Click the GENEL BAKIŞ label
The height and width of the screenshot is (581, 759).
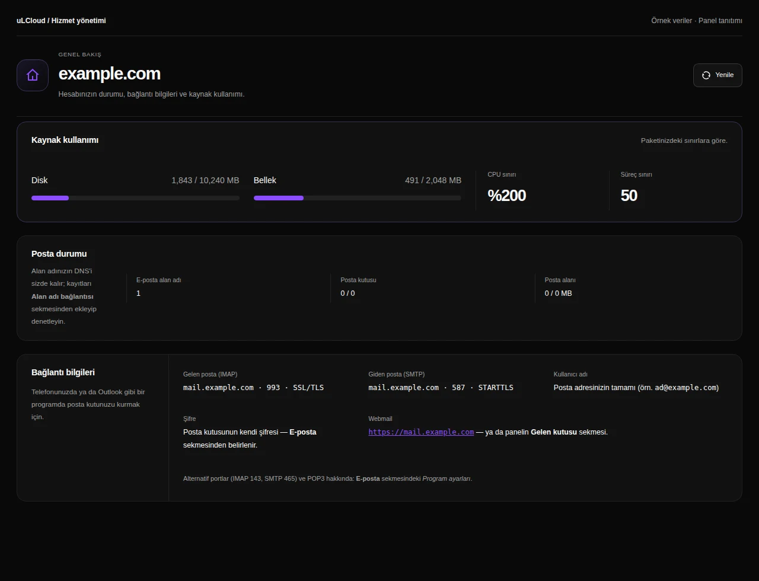79,55
